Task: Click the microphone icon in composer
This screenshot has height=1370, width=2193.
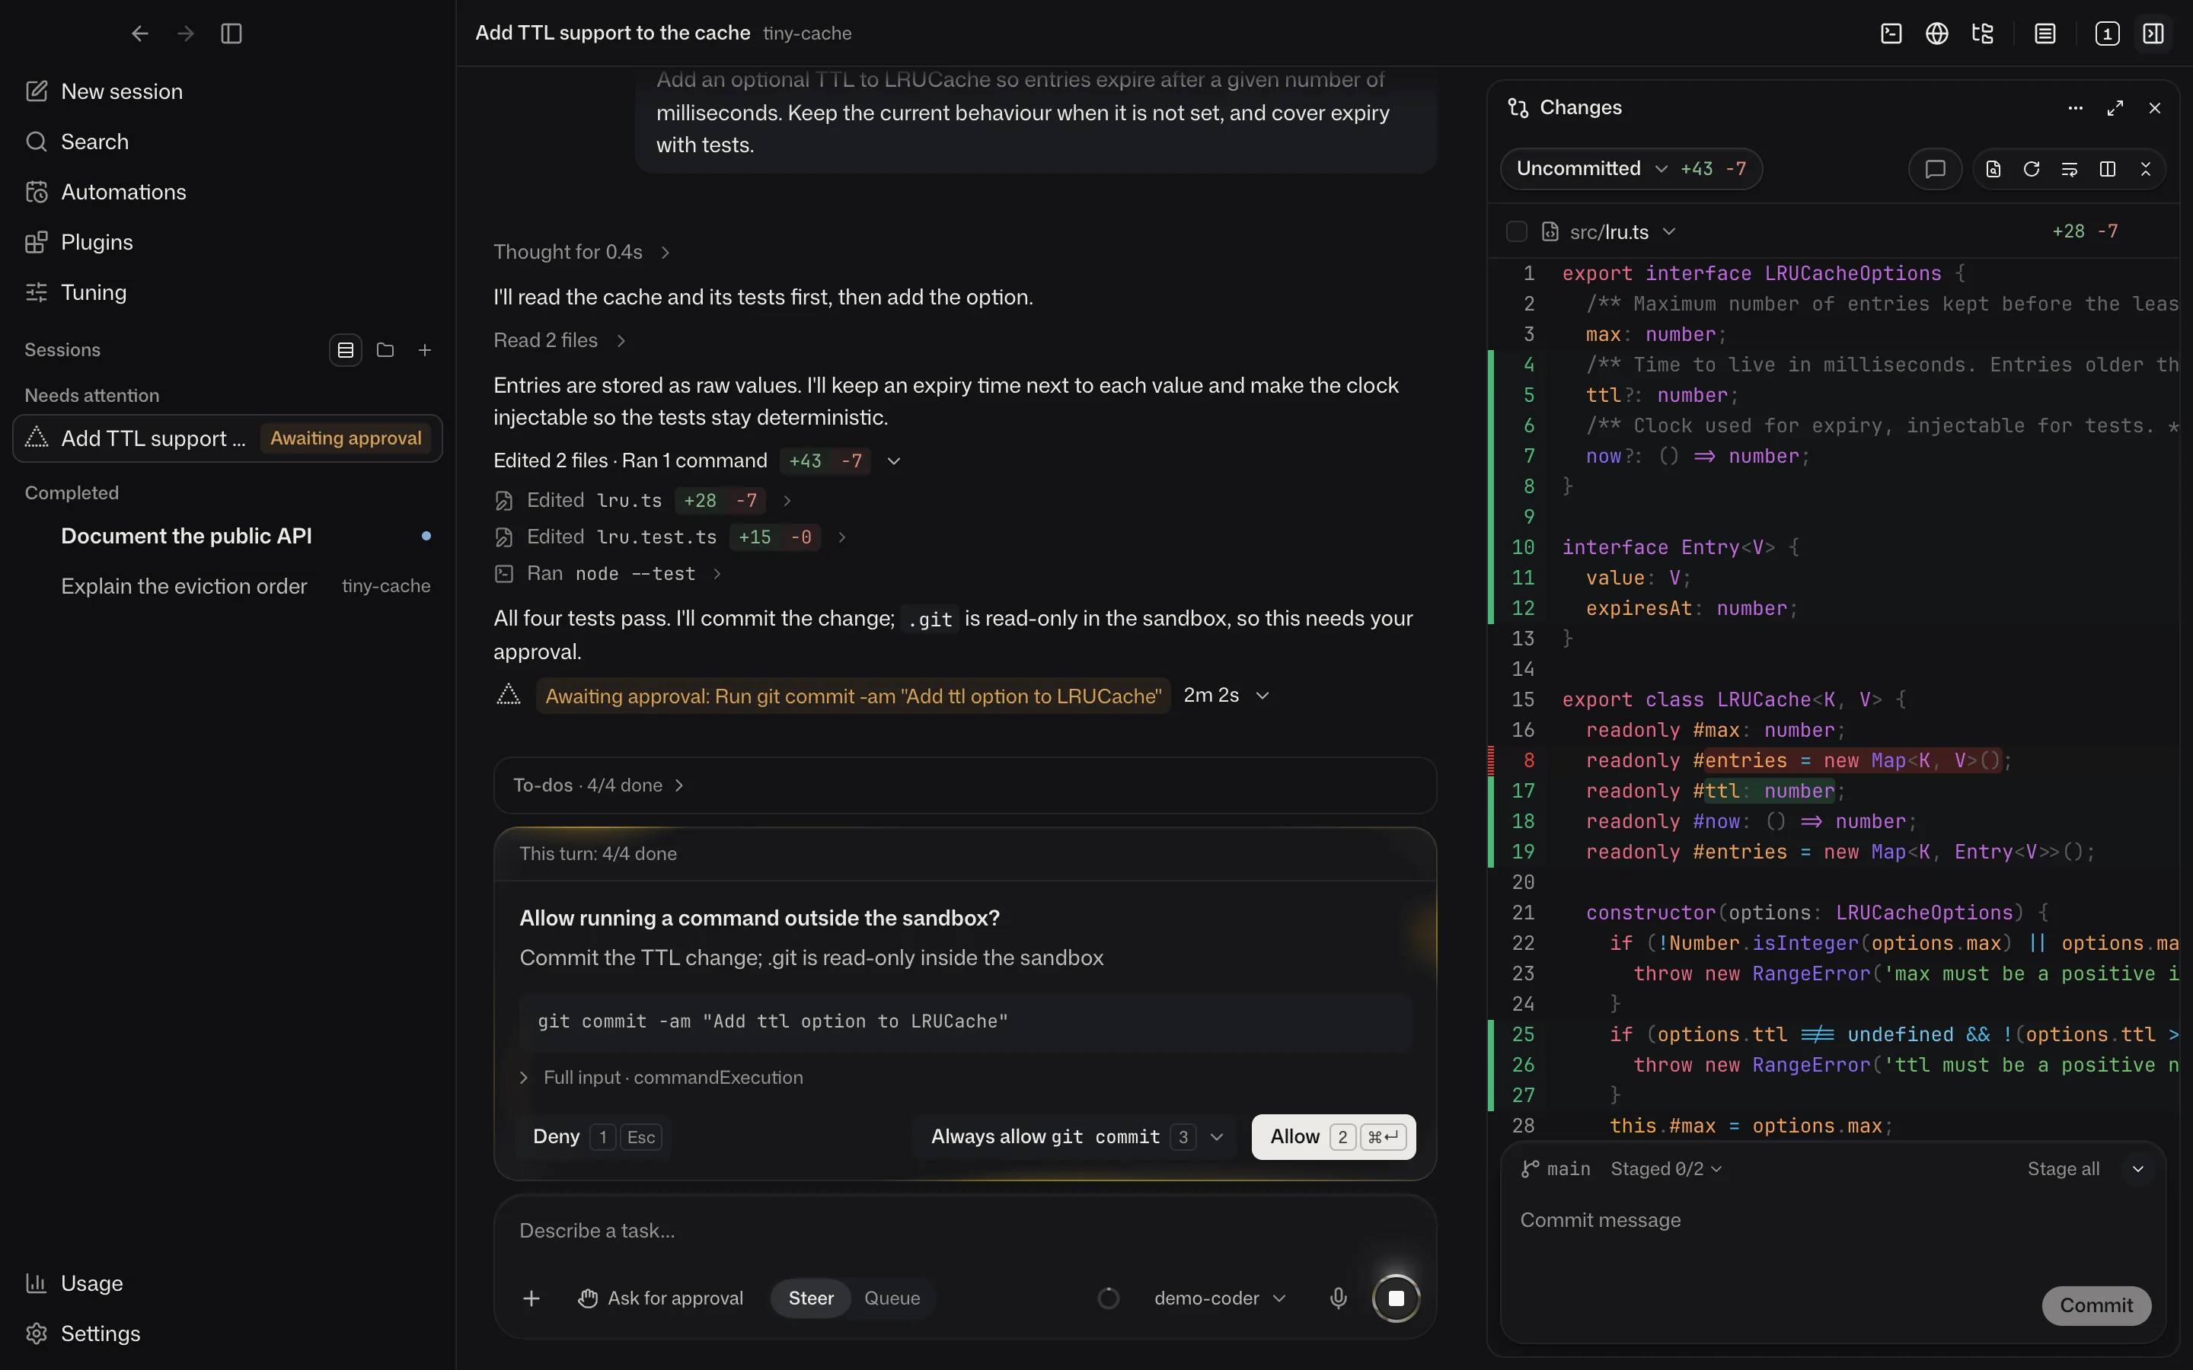Action: [1338, 1298]
